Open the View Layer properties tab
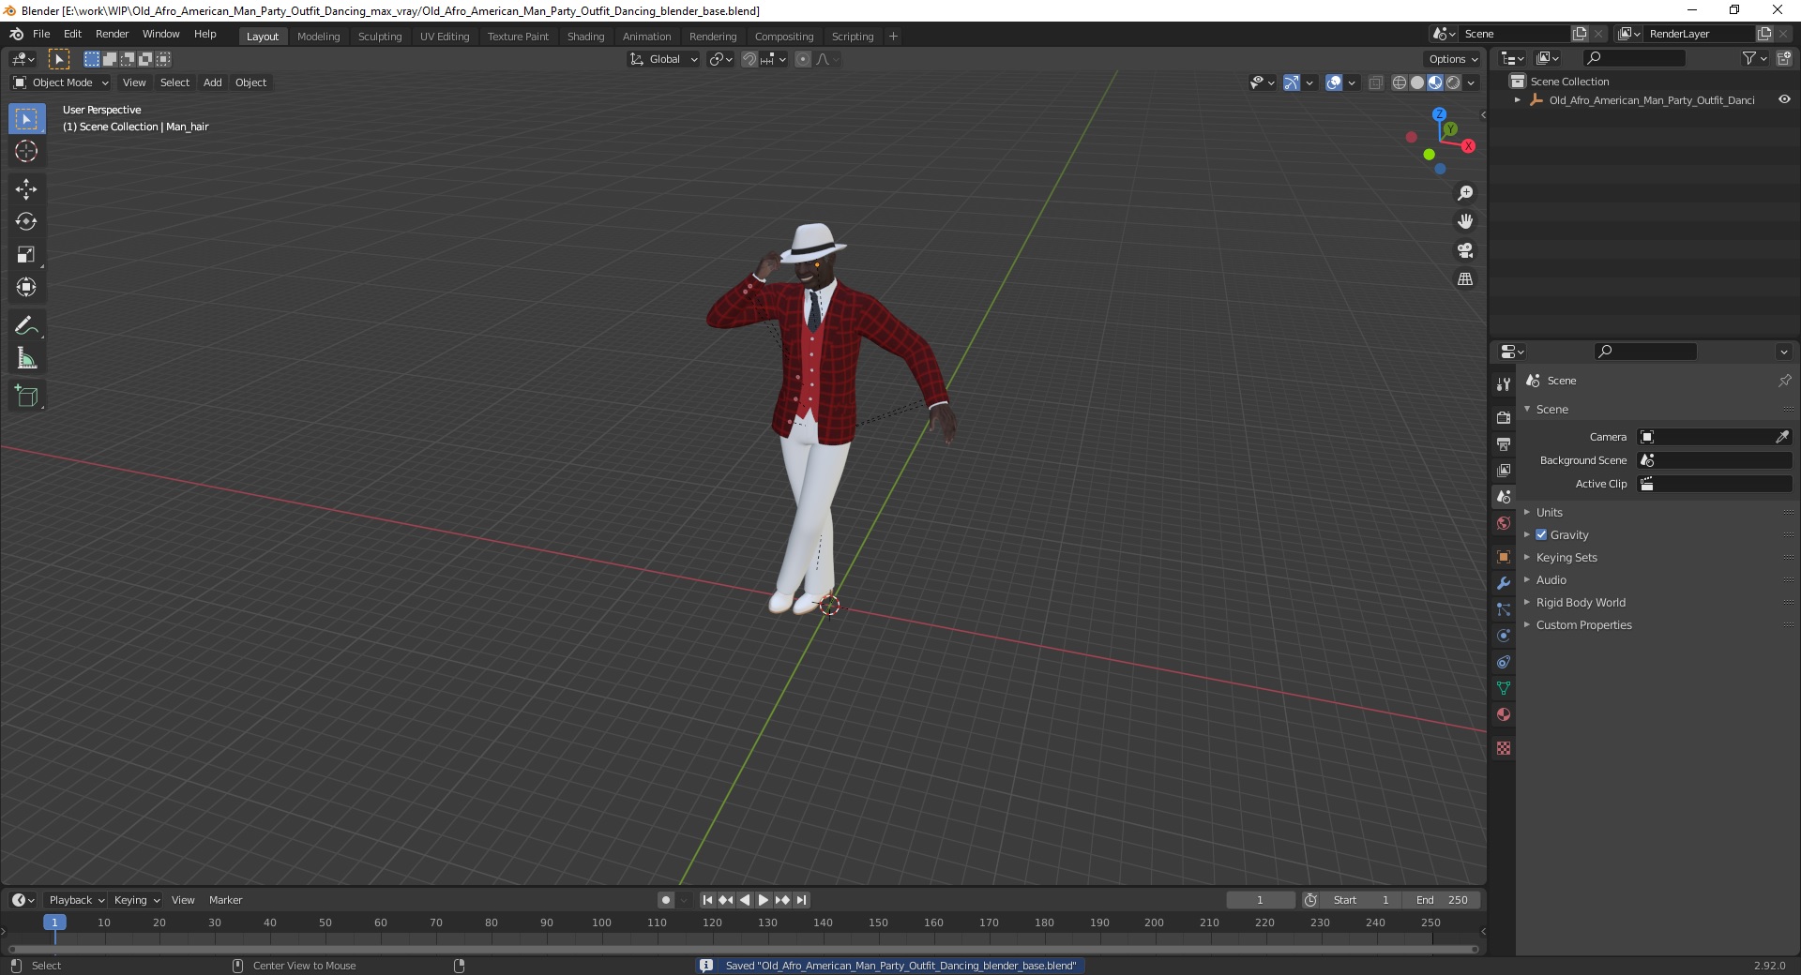 click(x=1504, y=470)
